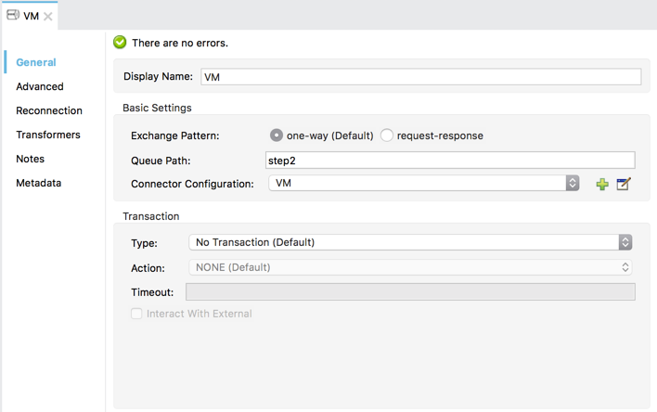657x412 pixels.
Task: Open transaction Action dropdown
Action: coord(409,267)
